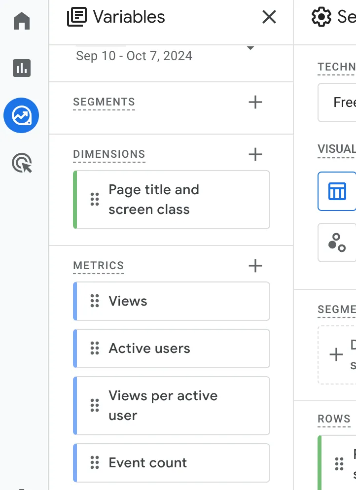Image resolution: width=356 pixels, height=490 pixels.
Task: Add a new segment with plus
Action: click(255, 103)
